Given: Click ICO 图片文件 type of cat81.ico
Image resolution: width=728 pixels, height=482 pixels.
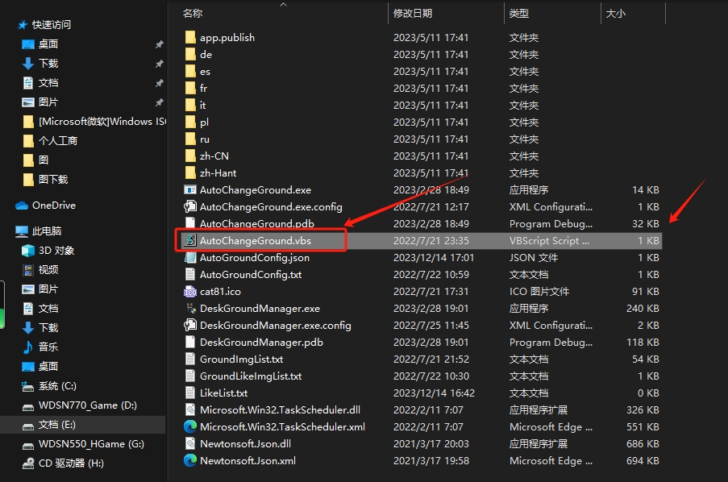Looking at the screenshot, I should pyautogui.click(x=539, y=291).
